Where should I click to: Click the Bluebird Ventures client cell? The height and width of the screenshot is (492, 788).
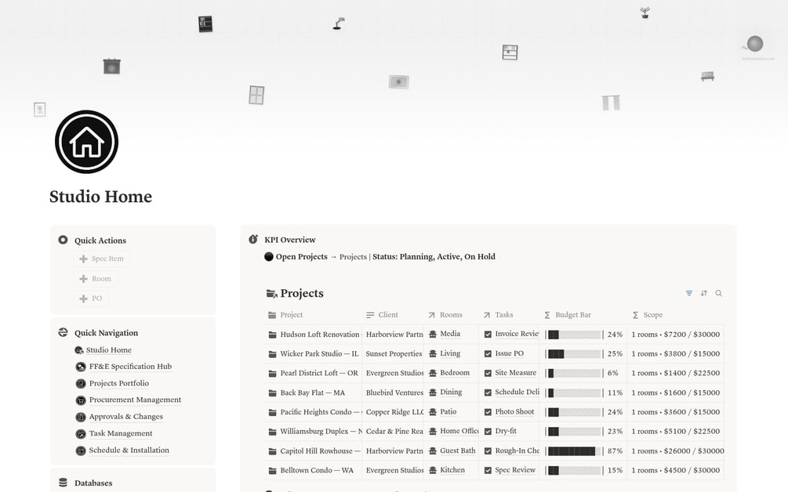[x=394, y=393]
